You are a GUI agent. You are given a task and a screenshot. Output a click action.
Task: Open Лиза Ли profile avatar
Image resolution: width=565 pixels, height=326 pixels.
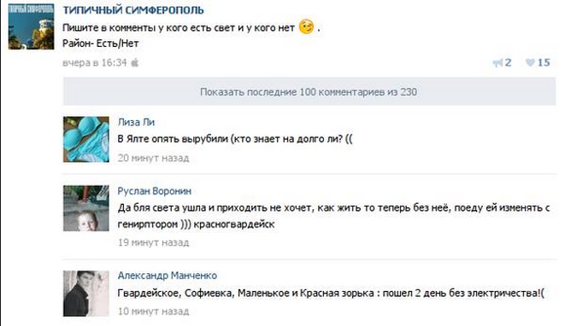(86, 139)
